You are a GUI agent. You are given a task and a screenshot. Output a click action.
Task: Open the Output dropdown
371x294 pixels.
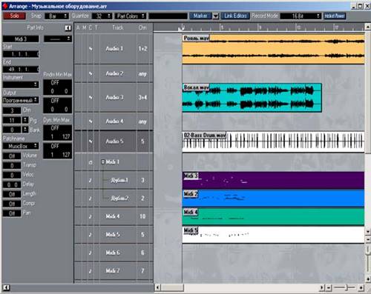coord(21,100)
